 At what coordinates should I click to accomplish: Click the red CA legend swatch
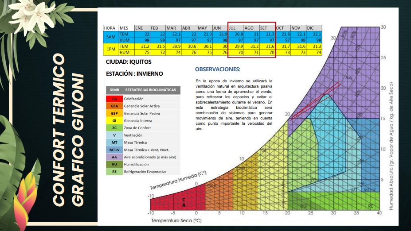[114, 99]
